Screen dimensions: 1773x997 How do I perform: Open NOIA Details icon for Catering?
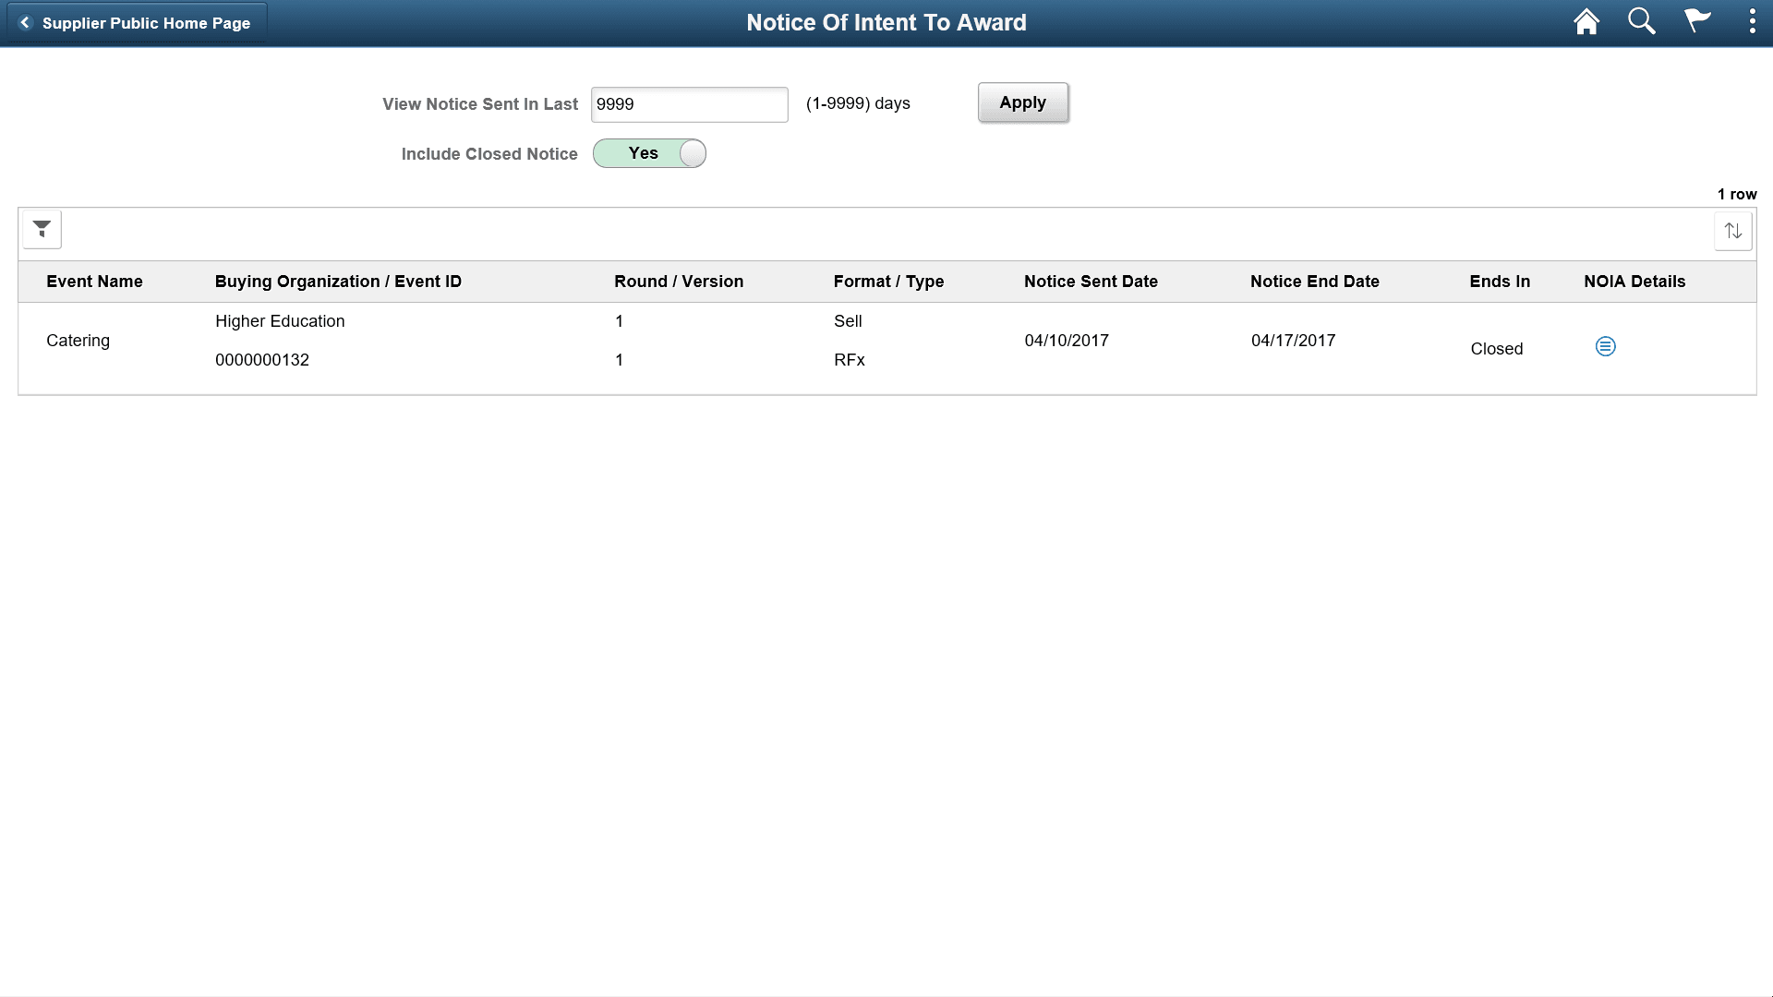pos(1605,346)
